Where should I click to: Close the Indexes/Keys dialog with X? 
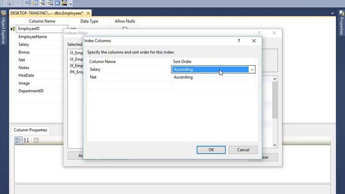[x=274, y=33]
